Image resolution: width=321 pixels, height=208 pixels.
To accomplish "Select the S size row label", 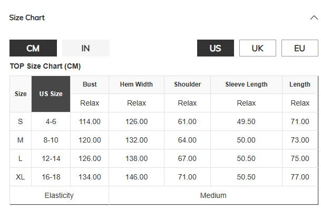I will 21,121.
